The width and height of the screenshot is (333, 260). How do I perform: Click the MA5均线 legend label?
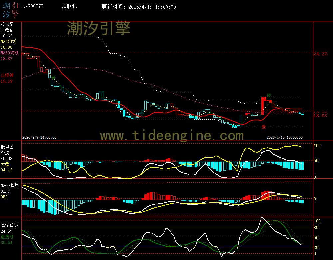point(8,42)
